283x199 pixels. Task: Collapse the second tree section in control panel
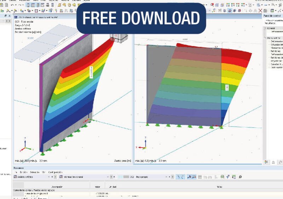(x=265, y=38)
